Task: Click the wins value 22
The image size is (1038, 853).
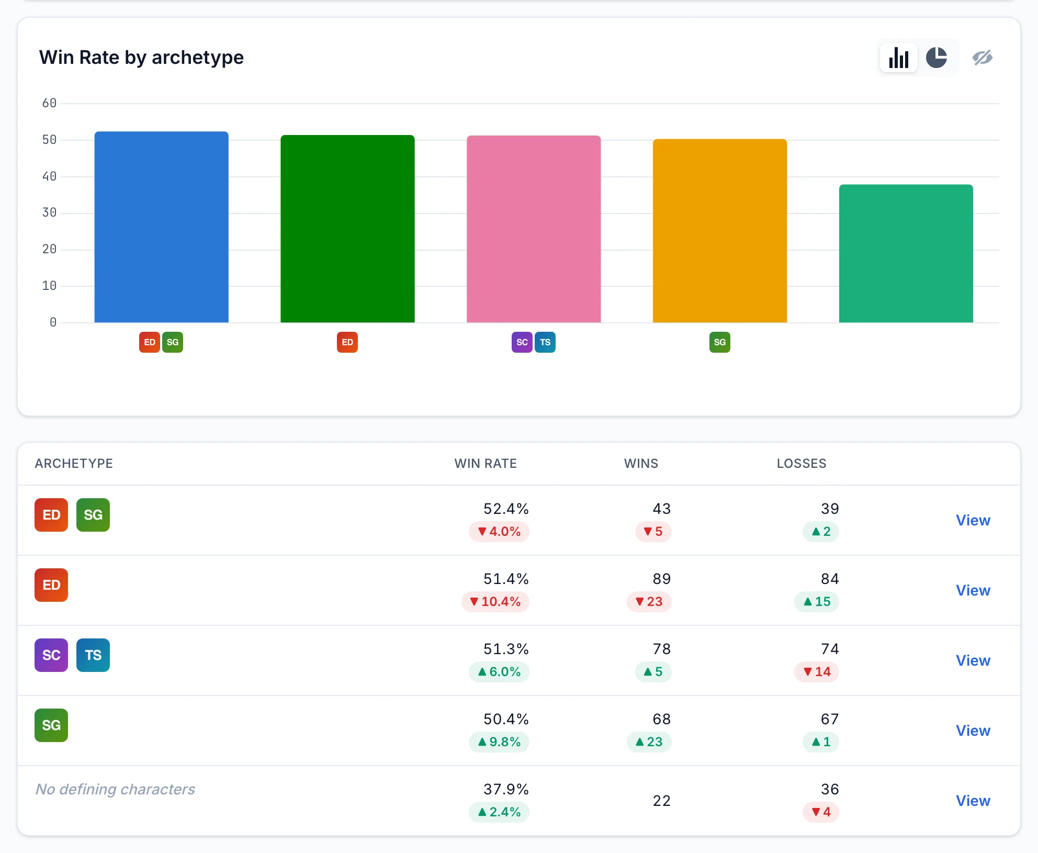Action: click(662, 801)
